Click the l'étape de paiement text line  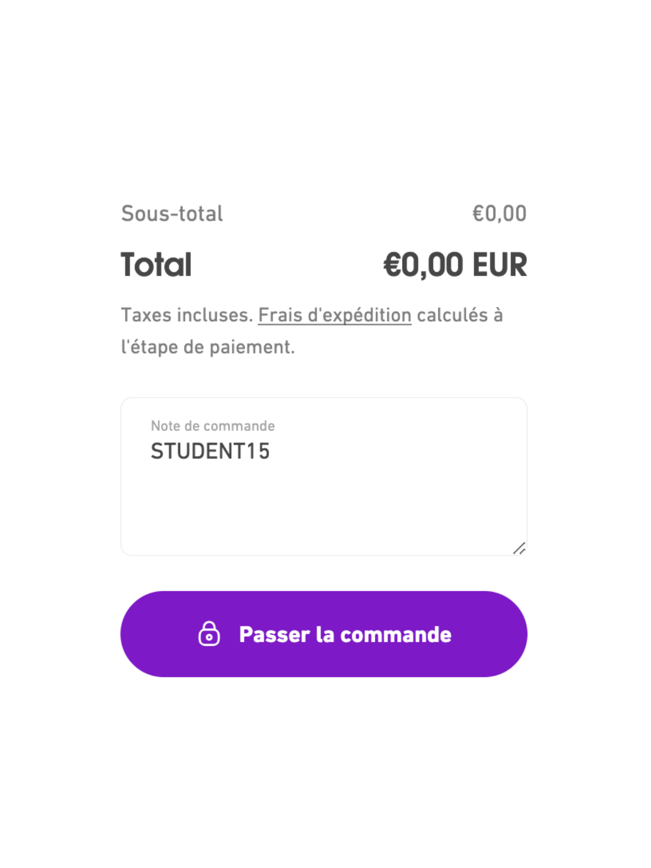[x=208, y=347]
